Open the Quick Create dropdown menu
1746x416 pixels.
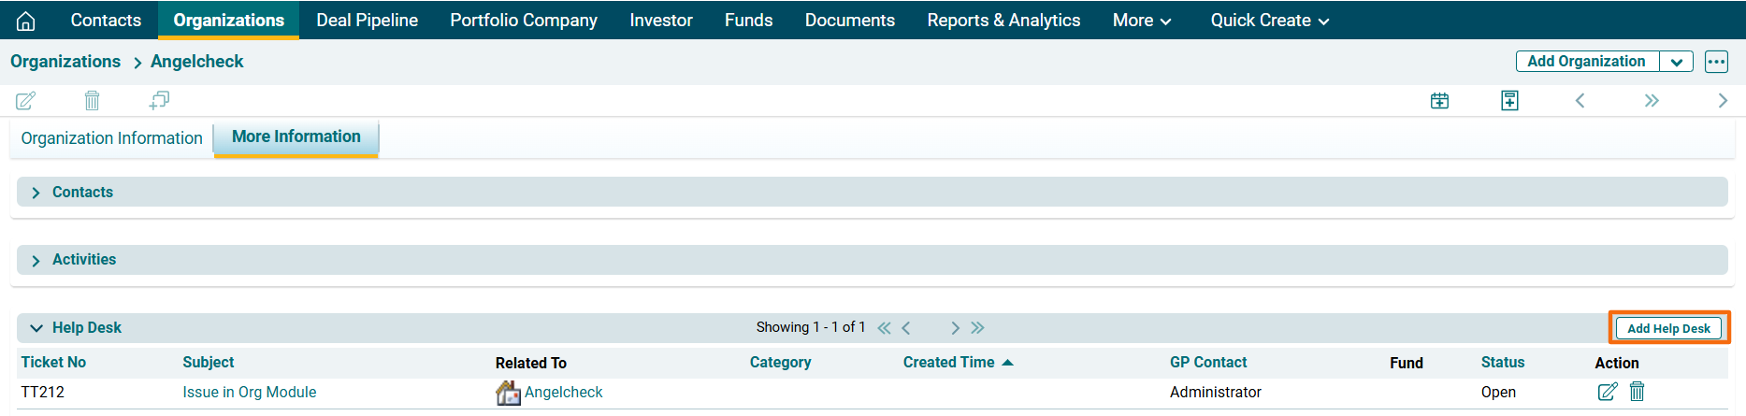(1269, 21)
